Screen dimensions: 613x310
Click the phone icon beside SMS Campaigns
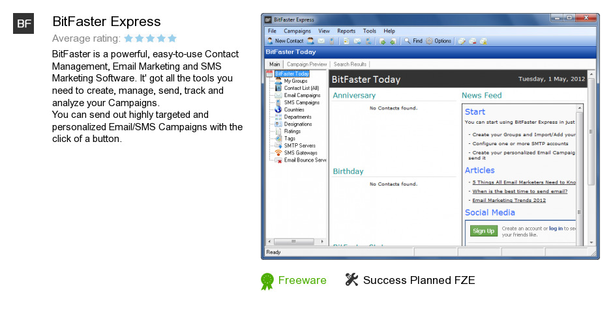click(278, 102)
